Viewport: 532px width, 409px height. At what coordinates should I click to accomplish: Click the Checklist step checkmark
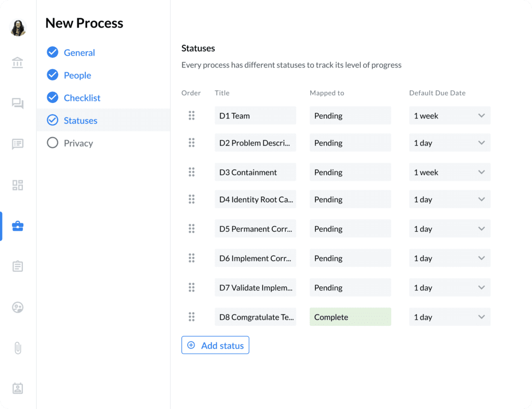pos(52,98)
